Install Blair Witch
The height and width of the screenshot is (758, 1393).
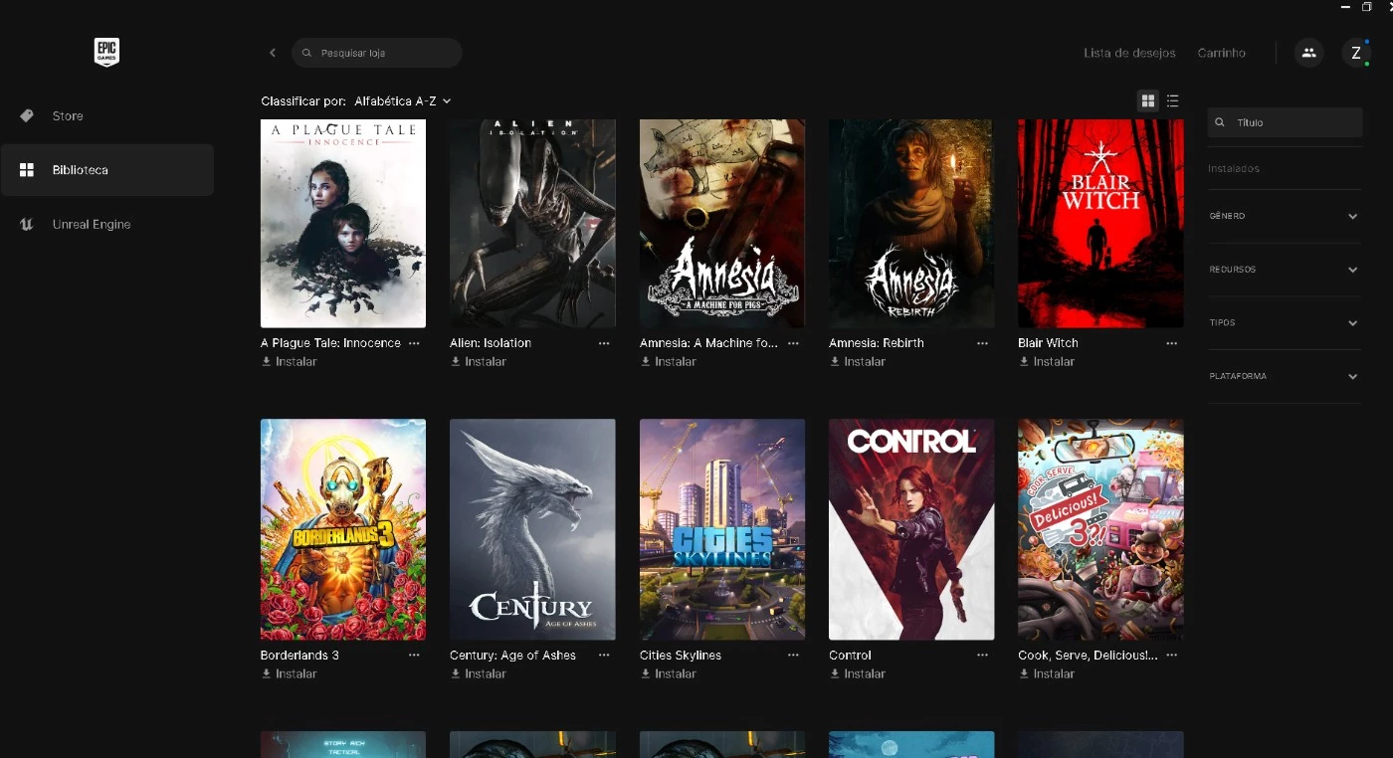pyautogui.click(x=1046, y=362)
